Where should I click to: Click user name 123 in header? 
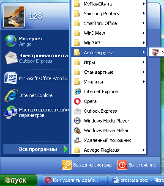pos(35,16)
